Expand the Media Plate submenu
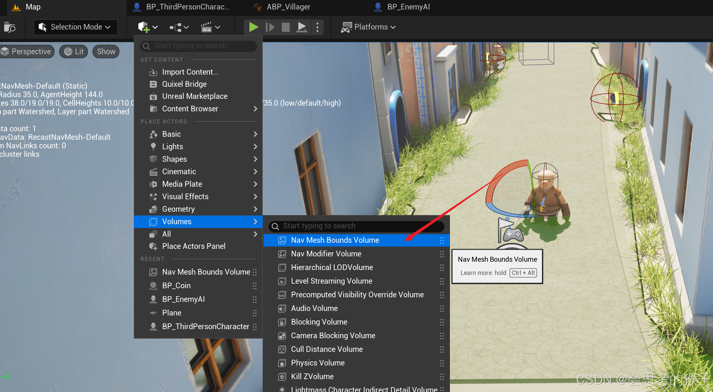The width and height of the screenshot is (713, 392). click(198, 184)
